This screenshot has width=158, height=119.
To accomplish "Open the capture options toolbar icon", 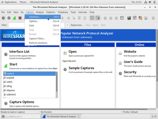I will click(x=9, y=18).
